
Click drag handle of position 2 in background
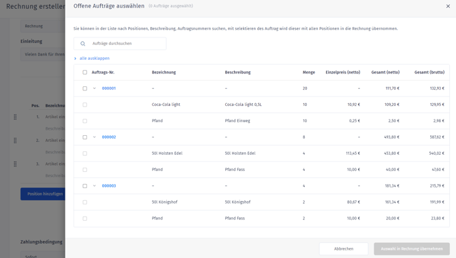pyautogui.click(x=15, y=141)
